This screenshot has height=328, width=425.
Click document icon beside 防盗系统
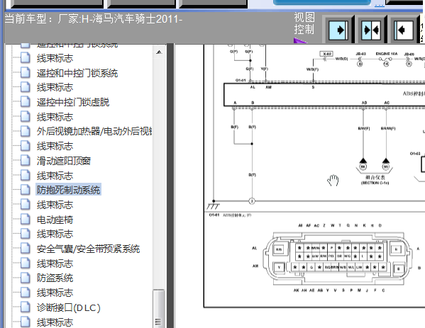pos(26,278)
